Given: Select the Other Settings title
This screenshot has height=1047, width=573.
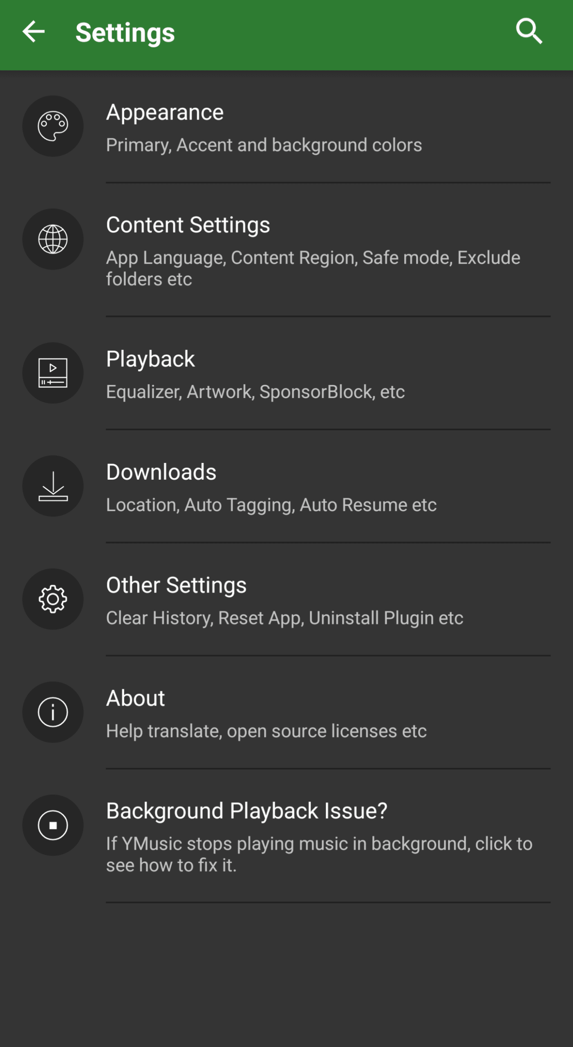Looking at the screenshot, I should point(176,585).
